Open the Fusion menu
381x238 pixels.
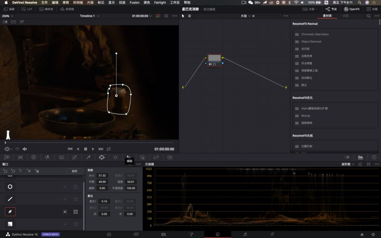pyautogui.click(x=134, y=2)
